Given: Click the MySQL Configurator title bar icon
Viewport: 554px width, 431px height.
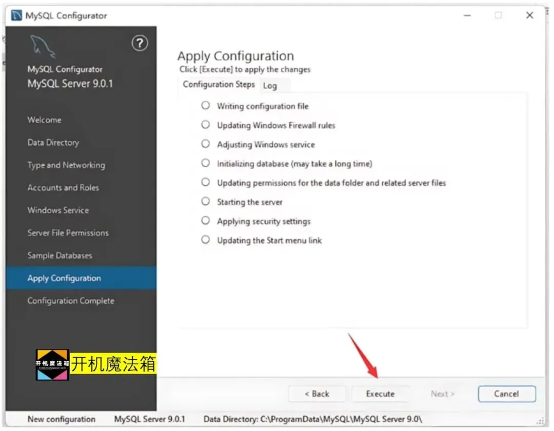Looking at the screenshot, I should click(x=16, y=15).
